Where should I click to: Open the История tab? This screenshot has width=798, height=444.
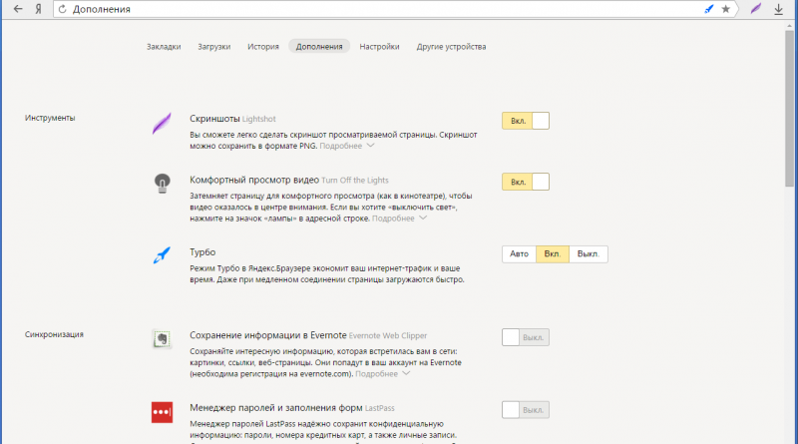263,46
